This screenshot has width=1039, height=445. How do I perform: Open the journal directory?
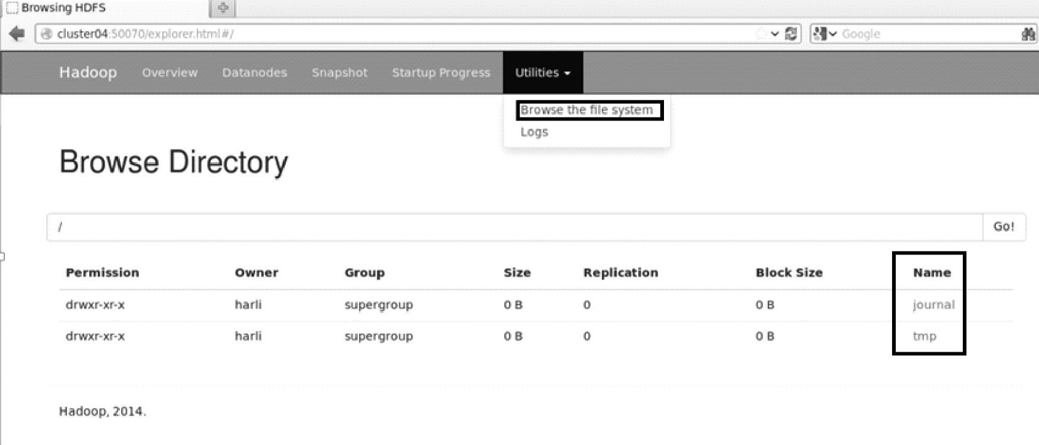coord(933,305)
